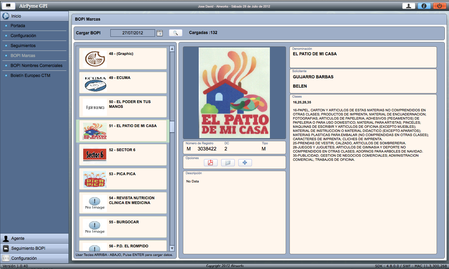Screen dimensions: 449x269
Task: Select BOPI Marcas in sidebar
Action: click(x=23, y=56)
